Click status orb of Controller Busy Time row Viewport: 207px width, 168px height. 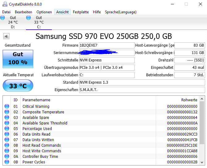(7, 156)
